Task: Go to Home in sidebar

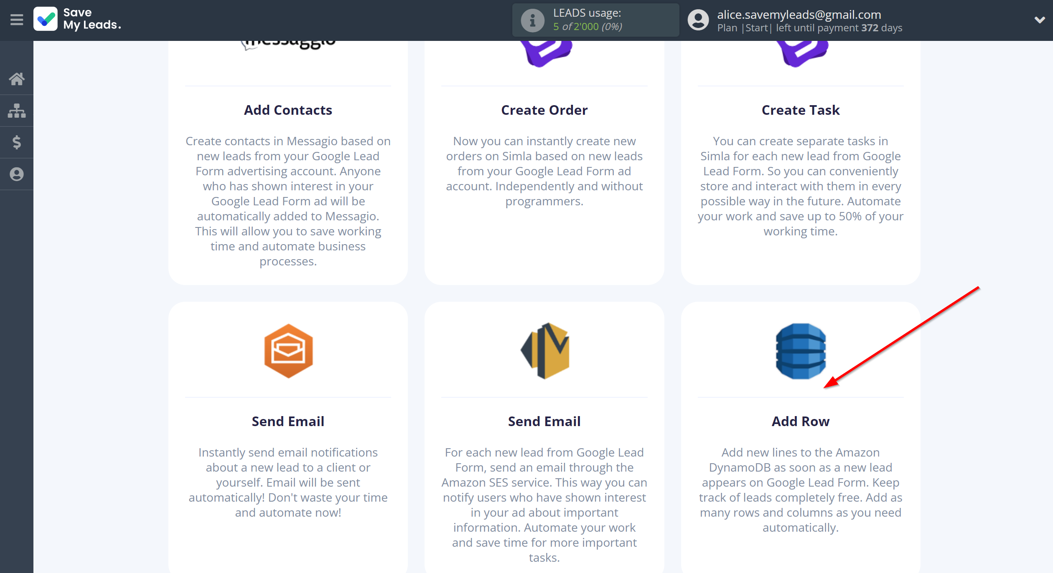Action: click(17, 79)
